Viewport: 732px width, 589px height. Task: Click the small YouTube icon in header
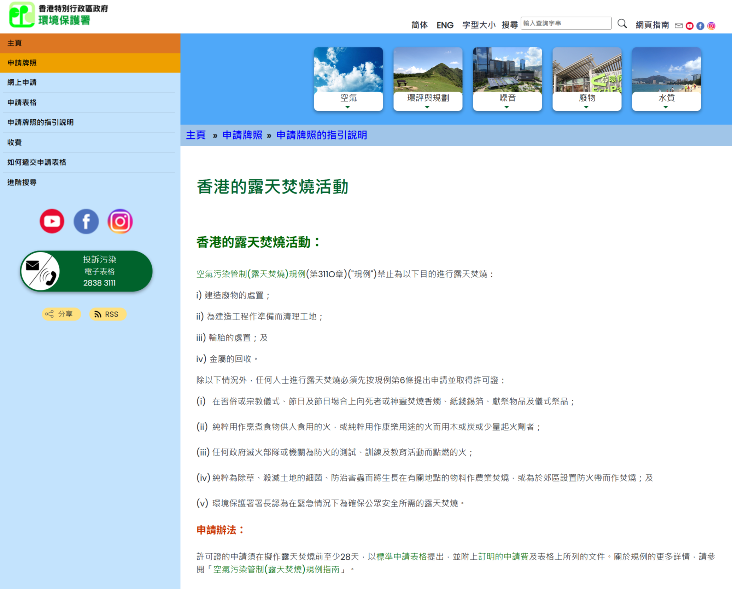[x=689, y=26]
